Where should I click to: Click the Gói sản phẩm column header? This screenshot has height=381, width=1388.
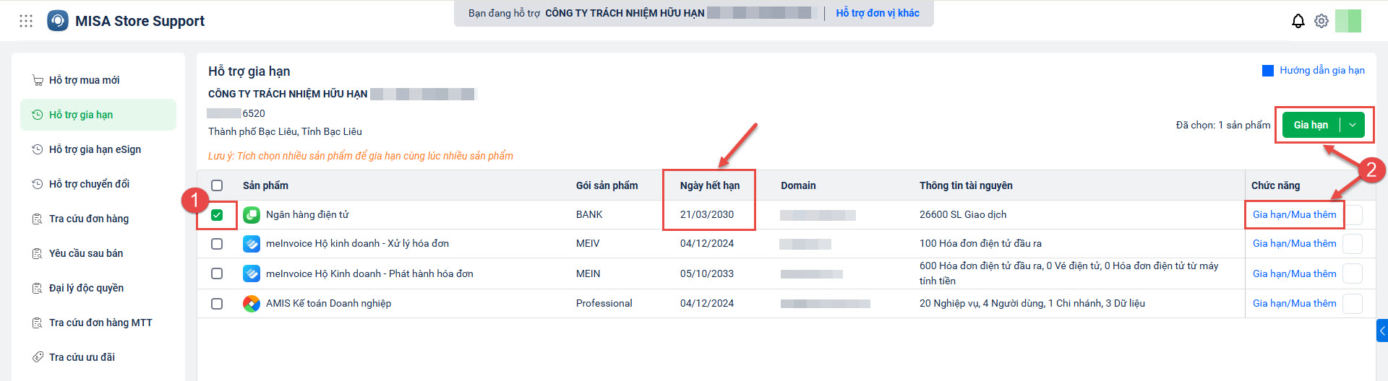(607, 185)
